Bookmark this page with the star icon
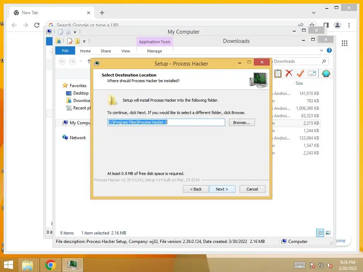Viewport: 363px width, 272px height. 312,25
